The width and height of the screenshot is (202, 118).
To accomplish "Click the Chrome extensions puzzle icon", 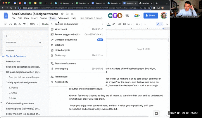I will [x=154, y=8].
